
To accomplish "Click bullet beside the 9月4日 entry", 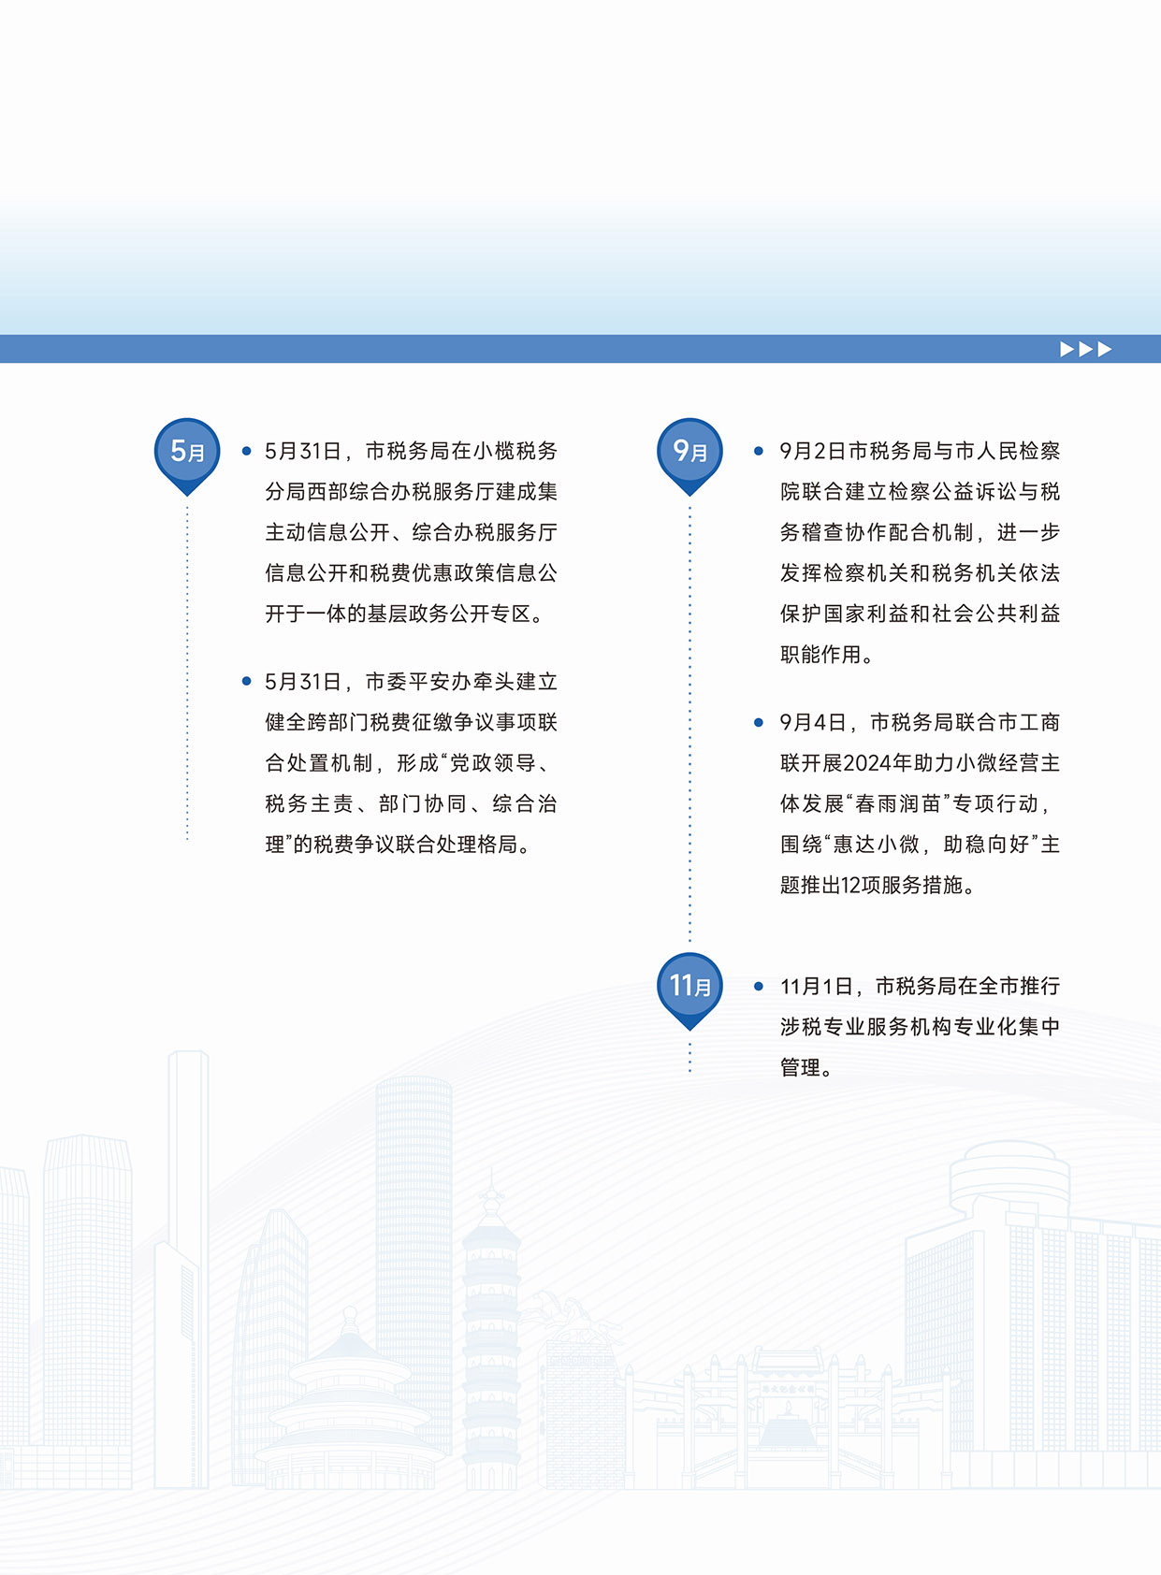I will pos(758,722).
